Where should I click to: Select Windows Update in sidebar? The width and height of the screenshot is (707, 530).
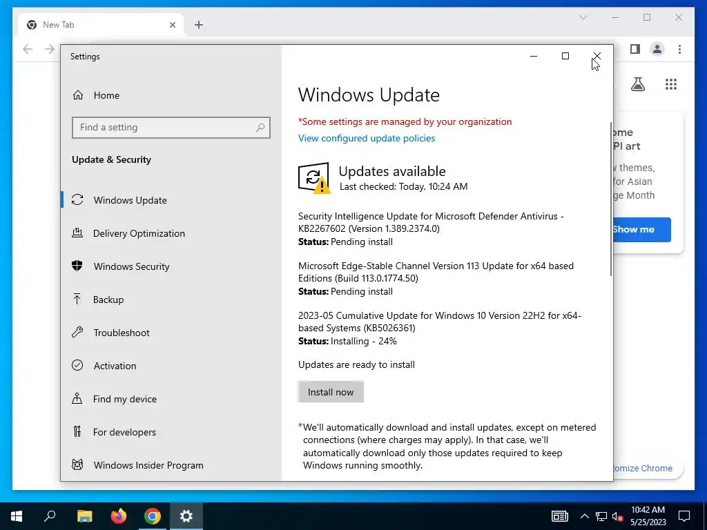tap(171, 200)
